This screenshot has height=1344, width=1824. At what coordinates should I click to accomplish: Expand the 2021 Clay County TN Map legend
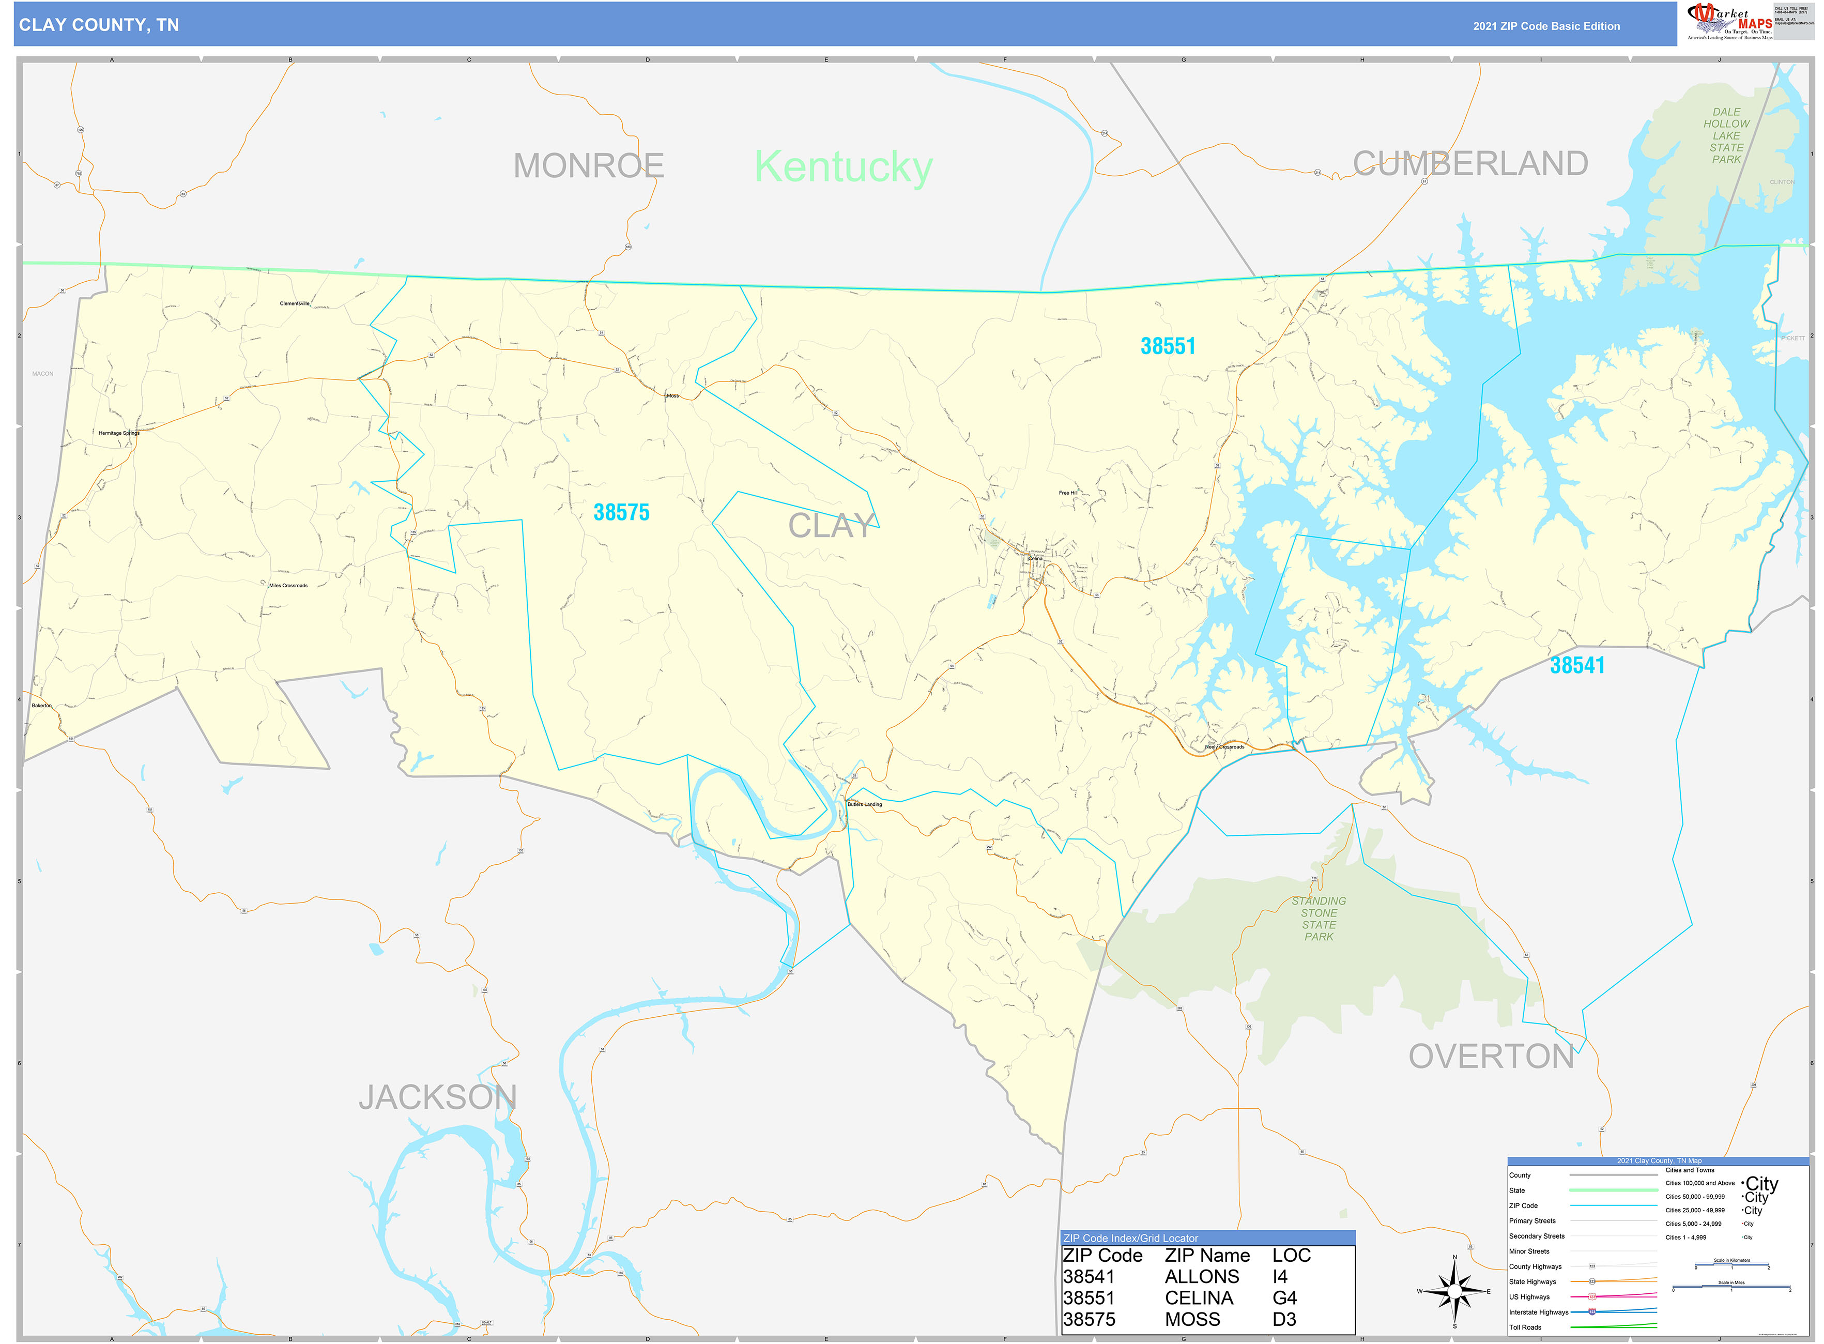(1660, 1161)
